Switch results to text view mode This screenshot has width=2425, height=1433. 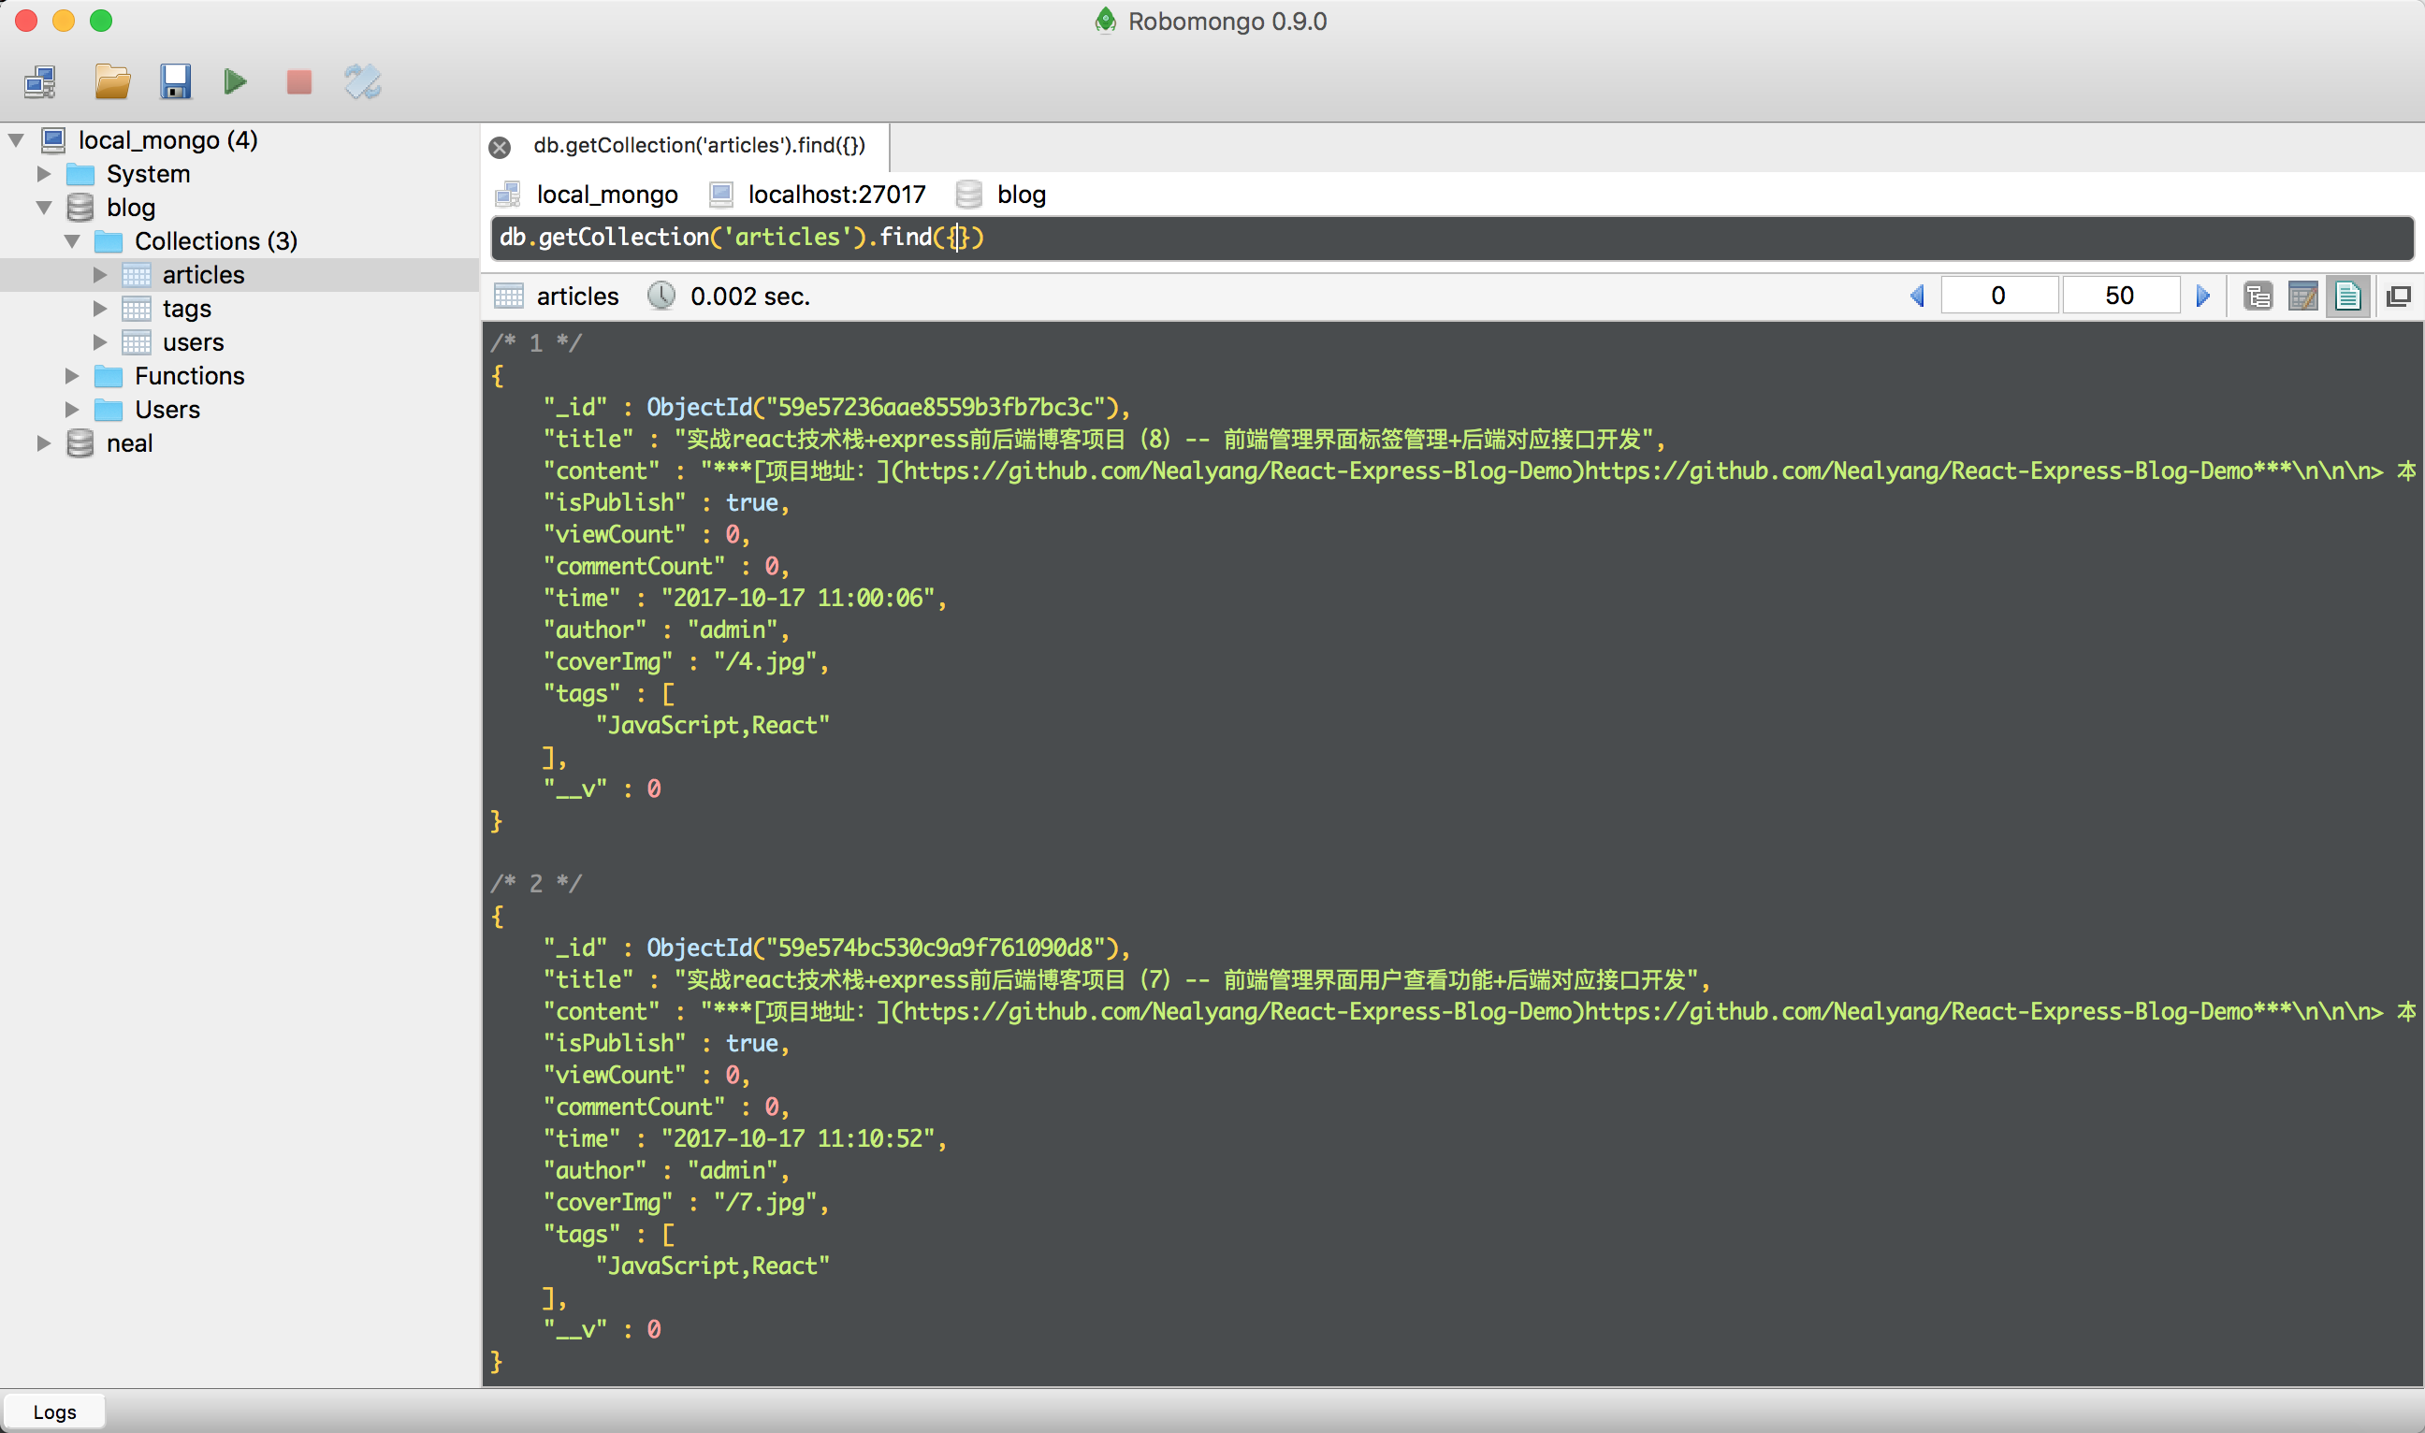coord(2348,296)
